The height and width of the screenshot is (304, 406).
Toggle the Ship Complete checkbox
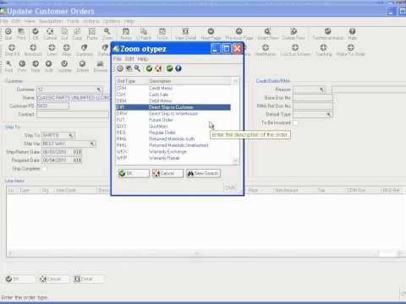click(x=44, y=169)
